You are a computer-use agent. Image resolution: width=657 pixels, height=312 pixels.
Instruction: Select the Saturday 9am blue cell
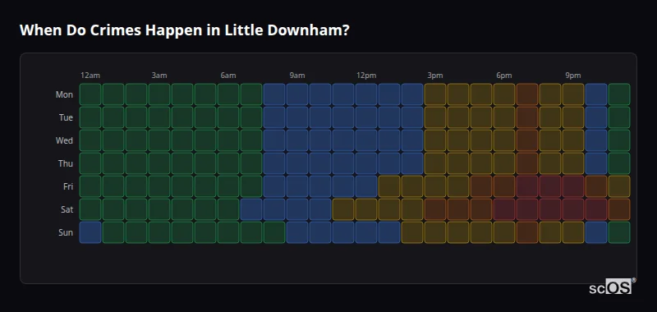tap(297, 209)
